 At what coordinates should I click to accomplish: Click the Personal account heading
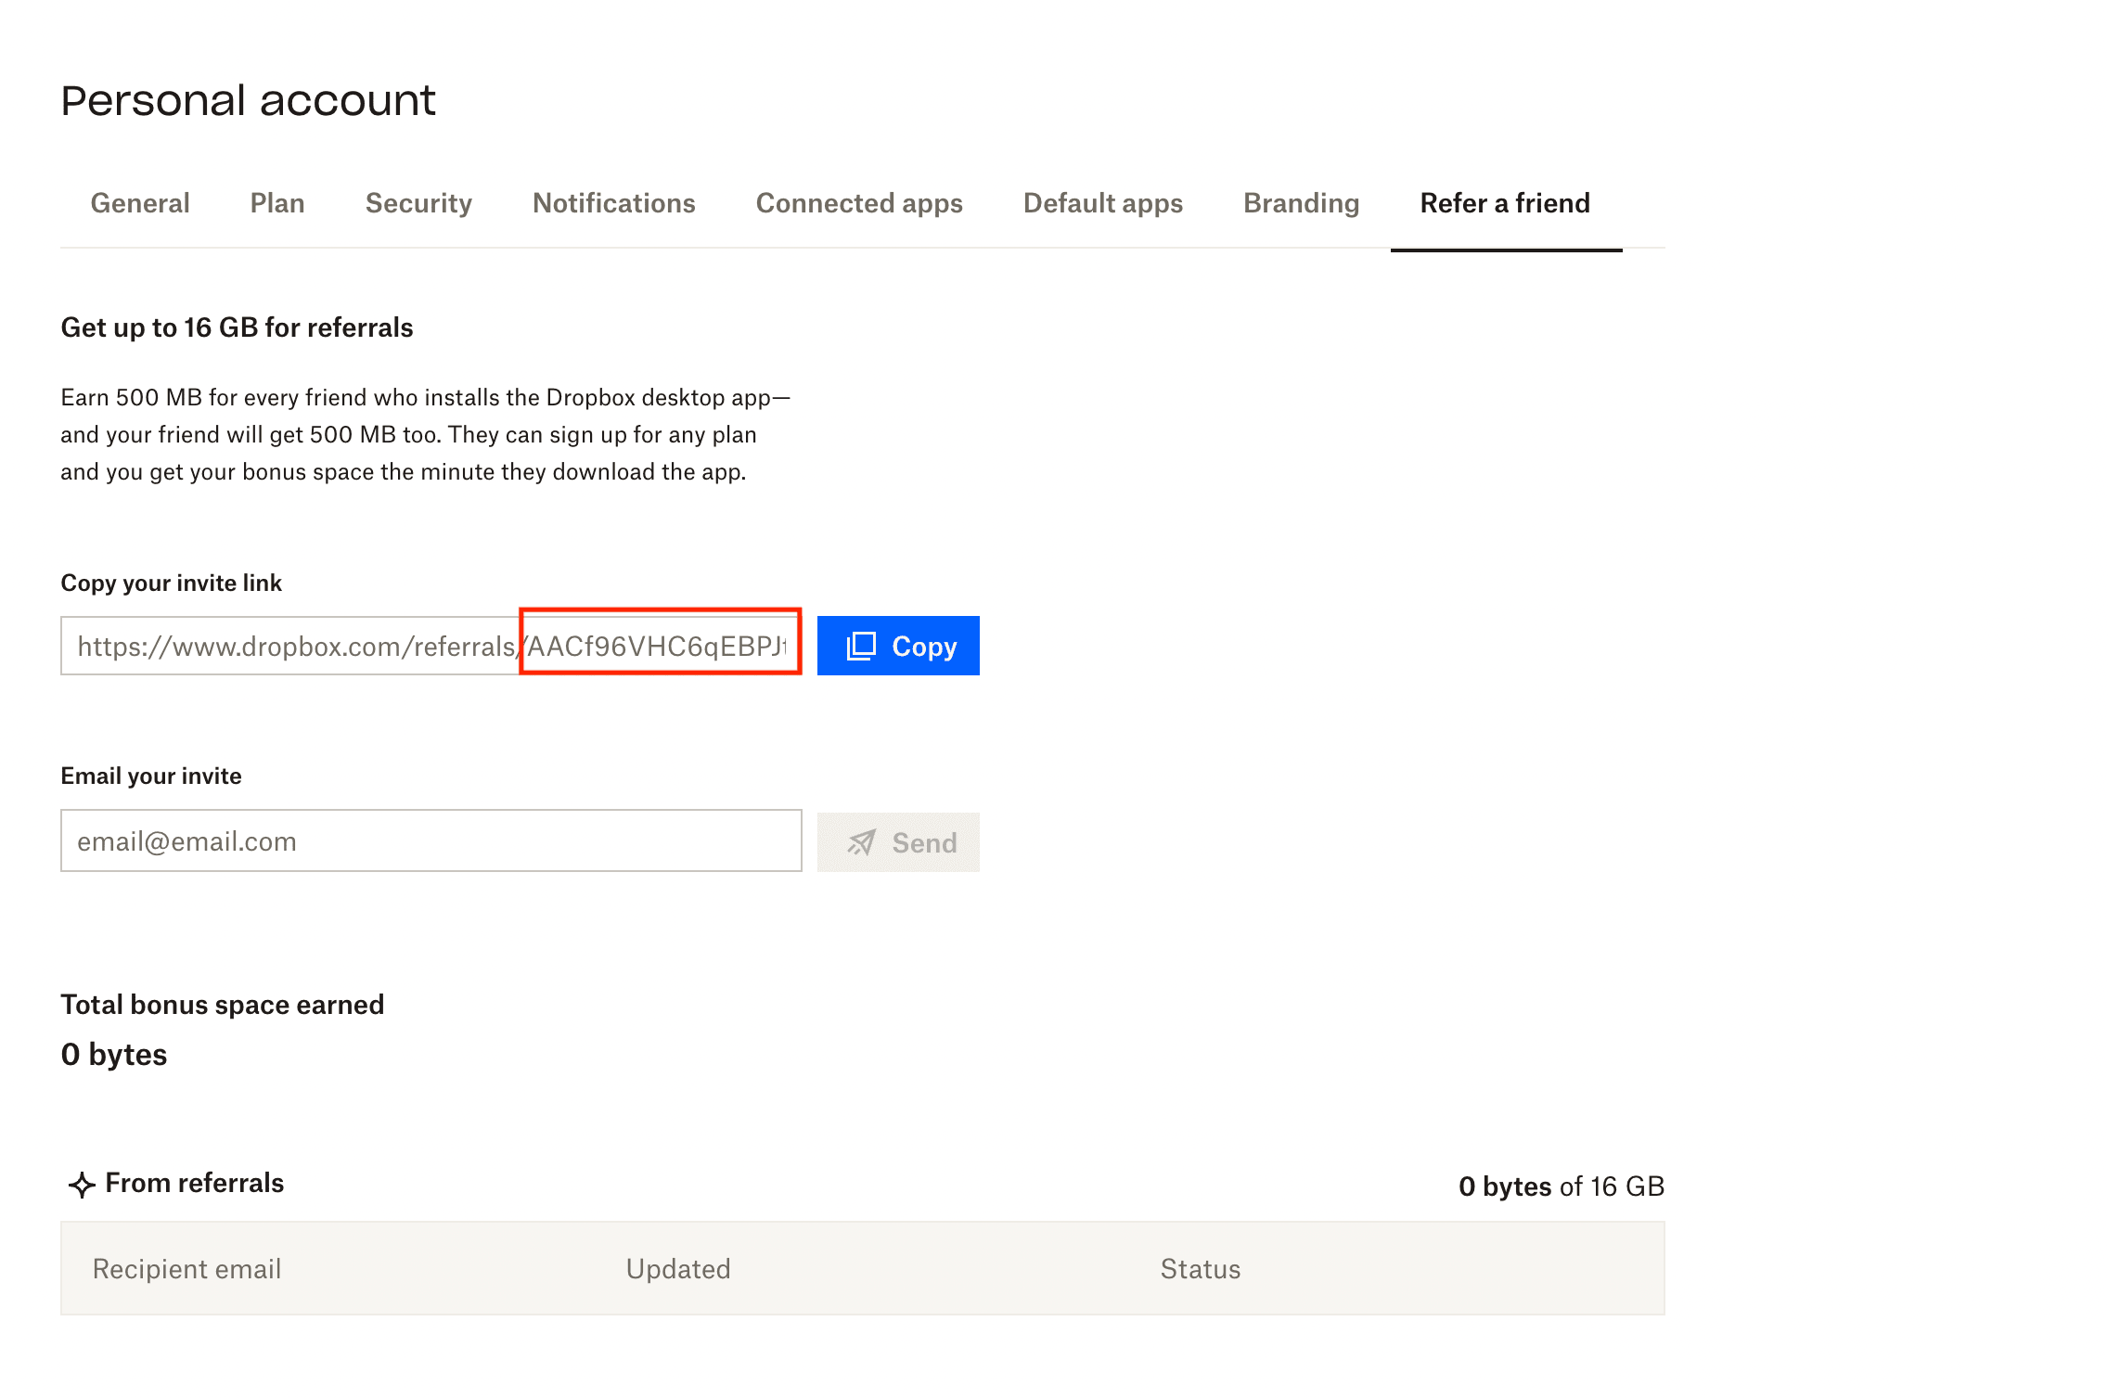pos(248,99)
